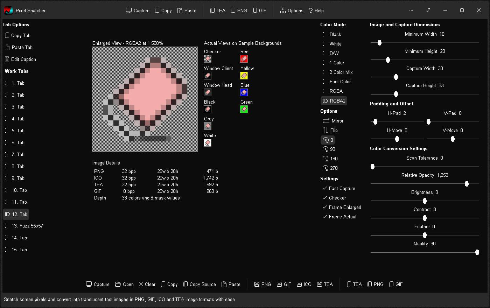This screenshot has width=490, height=308.
Task: Open the three-dots more menu in title bar
Action: click(411, 10)
